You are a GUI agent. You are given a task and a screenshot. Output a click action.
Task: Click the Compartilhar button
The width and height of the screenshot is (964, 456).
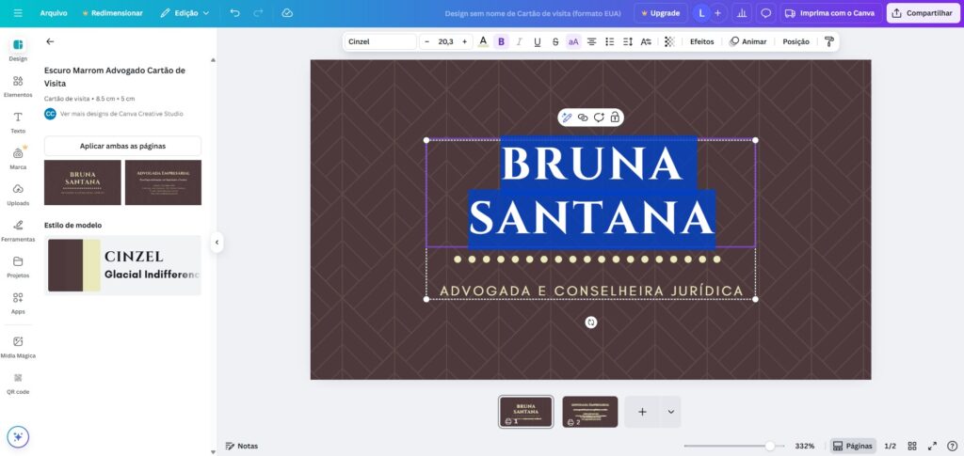pos(923,13)
